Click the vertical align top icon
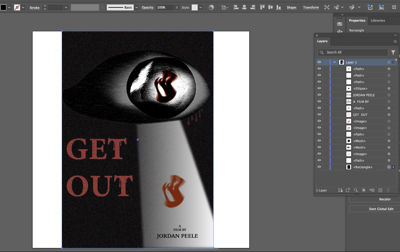Viewport: 400px width, 252px height. point(262,7)
